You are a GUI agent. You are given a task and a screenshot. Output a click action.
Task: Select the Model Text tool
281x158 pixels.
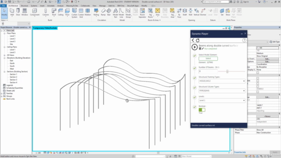point(115,13)
